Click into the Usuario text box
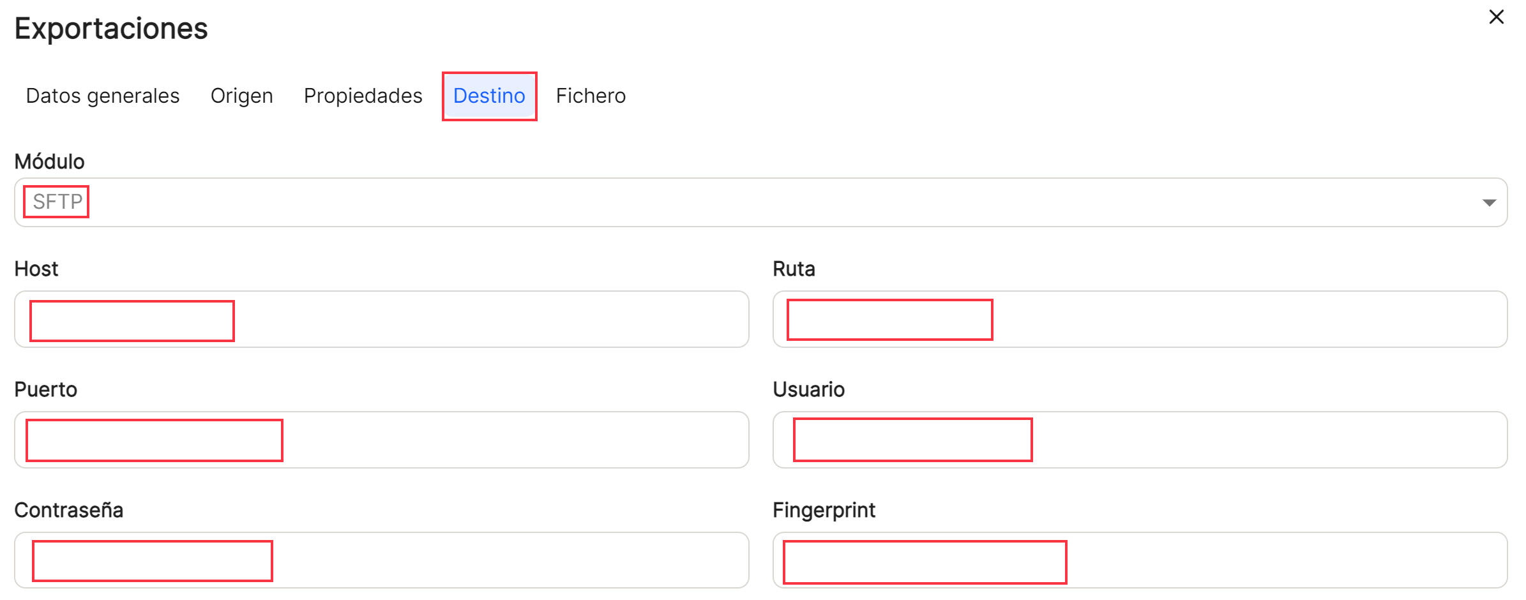This screenshot has width=1526, height=600. click(x=1140, y=440)
